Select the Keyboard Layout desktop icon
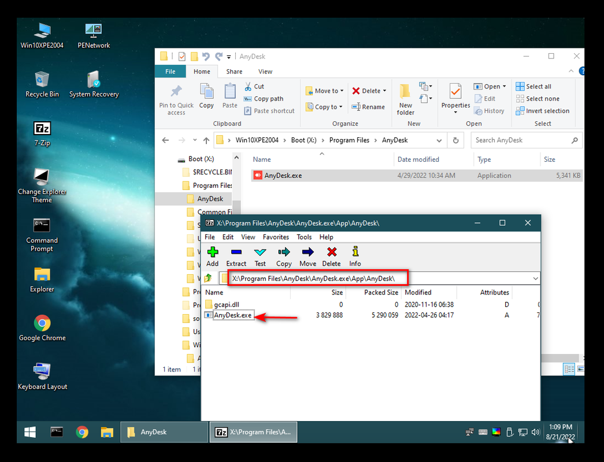 coord(42,377)
